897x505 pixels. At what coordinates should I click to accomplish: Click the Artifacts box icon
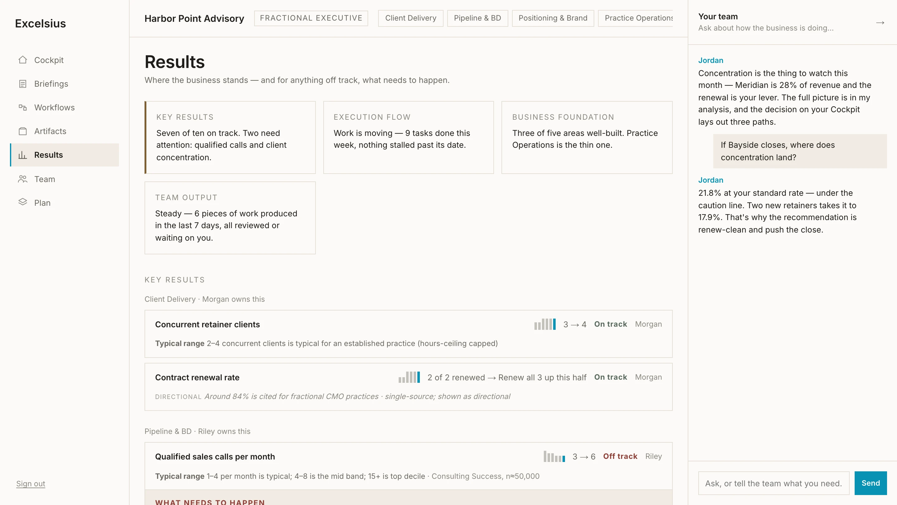[23, 131]
